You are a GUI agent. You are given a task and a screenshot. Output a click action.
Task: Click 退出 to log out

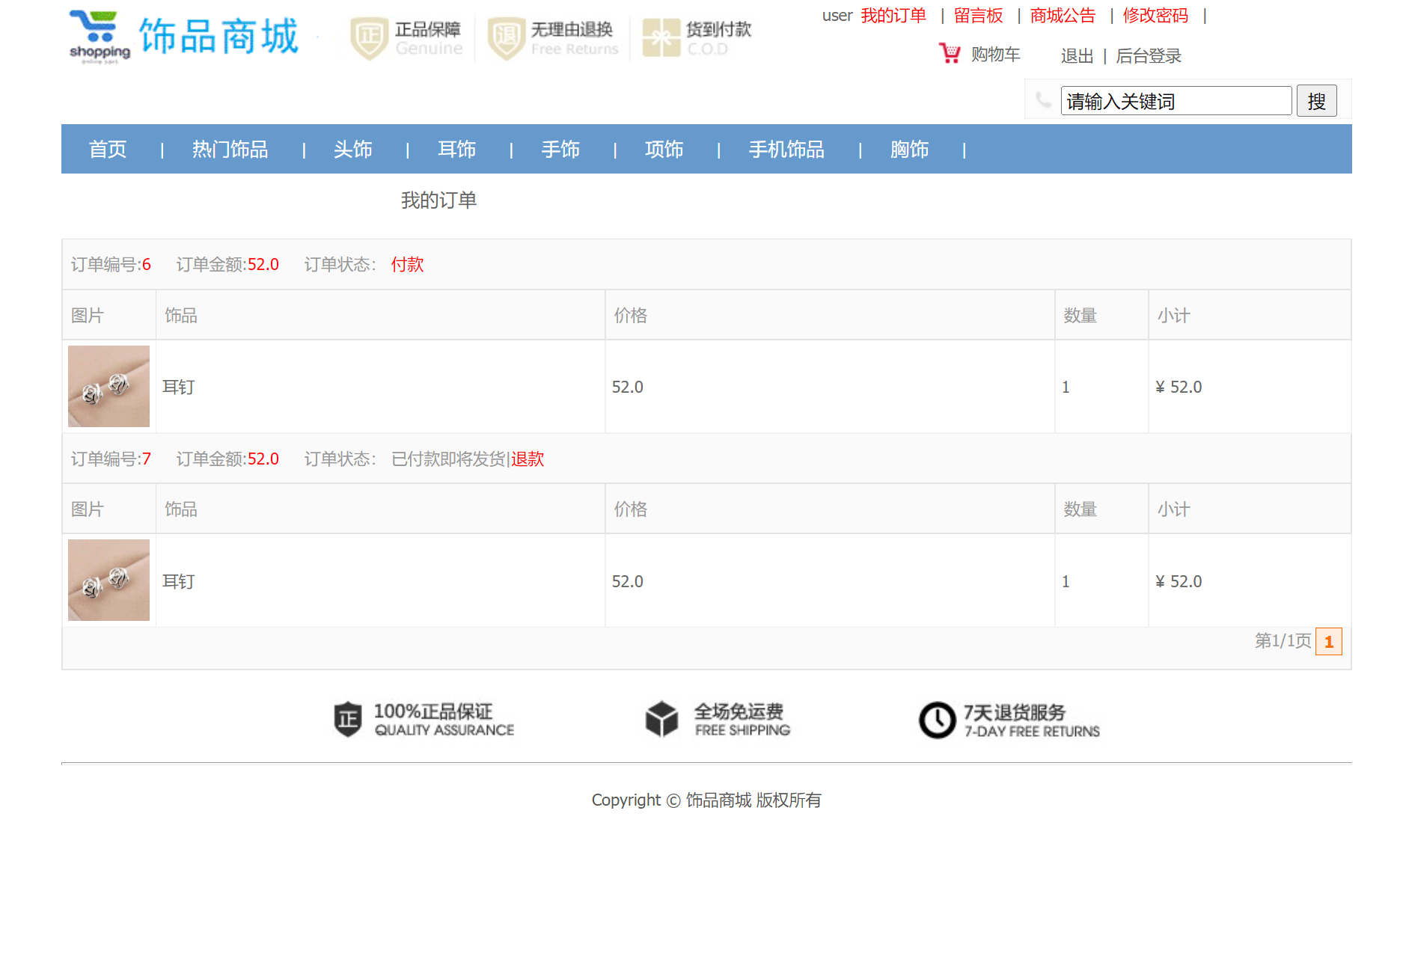tap(1077, 56)
